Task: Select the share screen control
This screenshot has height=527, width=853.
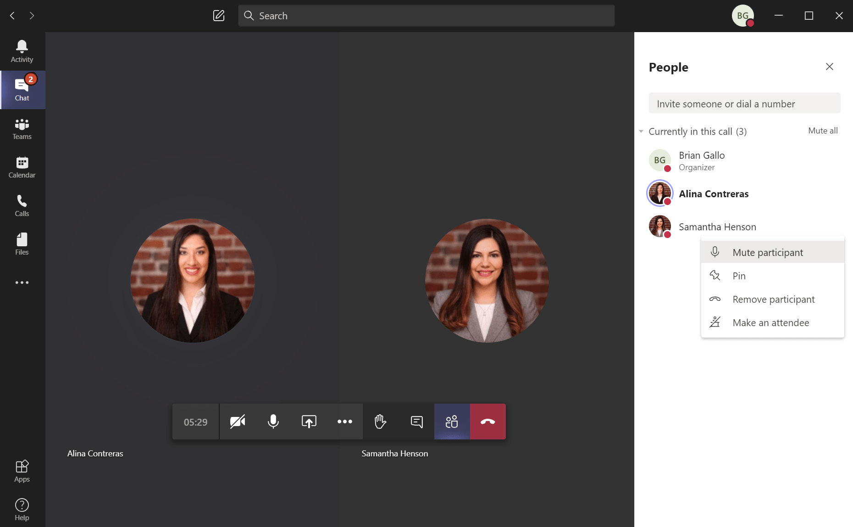Action: click(308, 422)
